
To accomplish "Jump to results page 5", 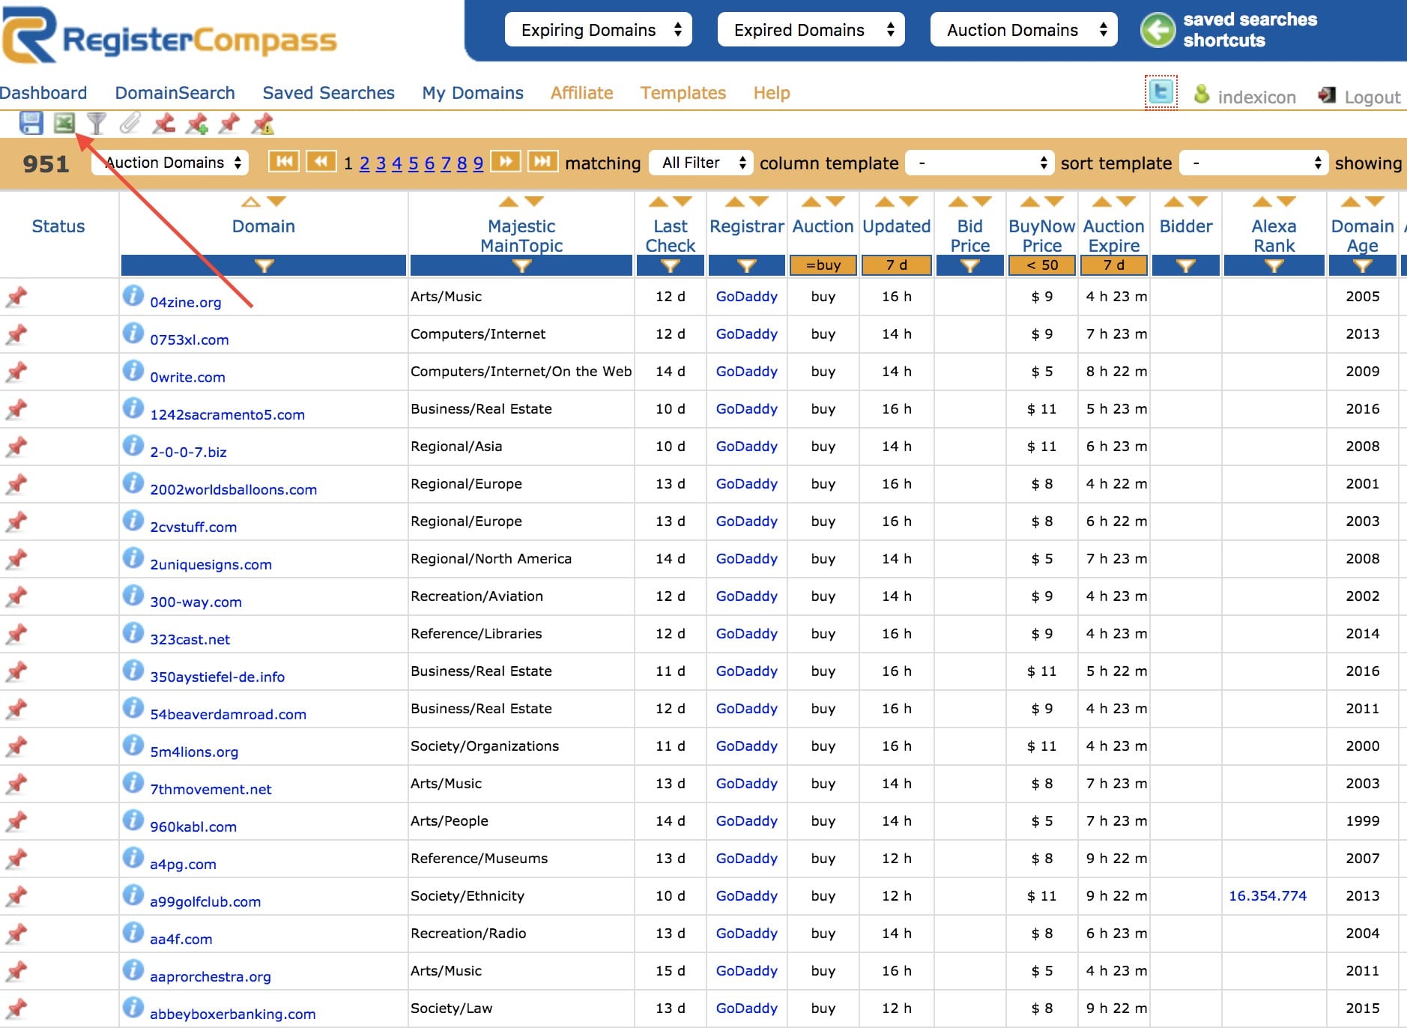I will [413, 163].
